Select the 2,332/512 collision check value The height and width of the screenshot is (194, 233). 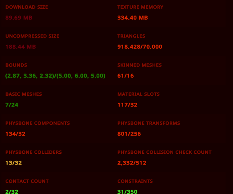(132, 163)
